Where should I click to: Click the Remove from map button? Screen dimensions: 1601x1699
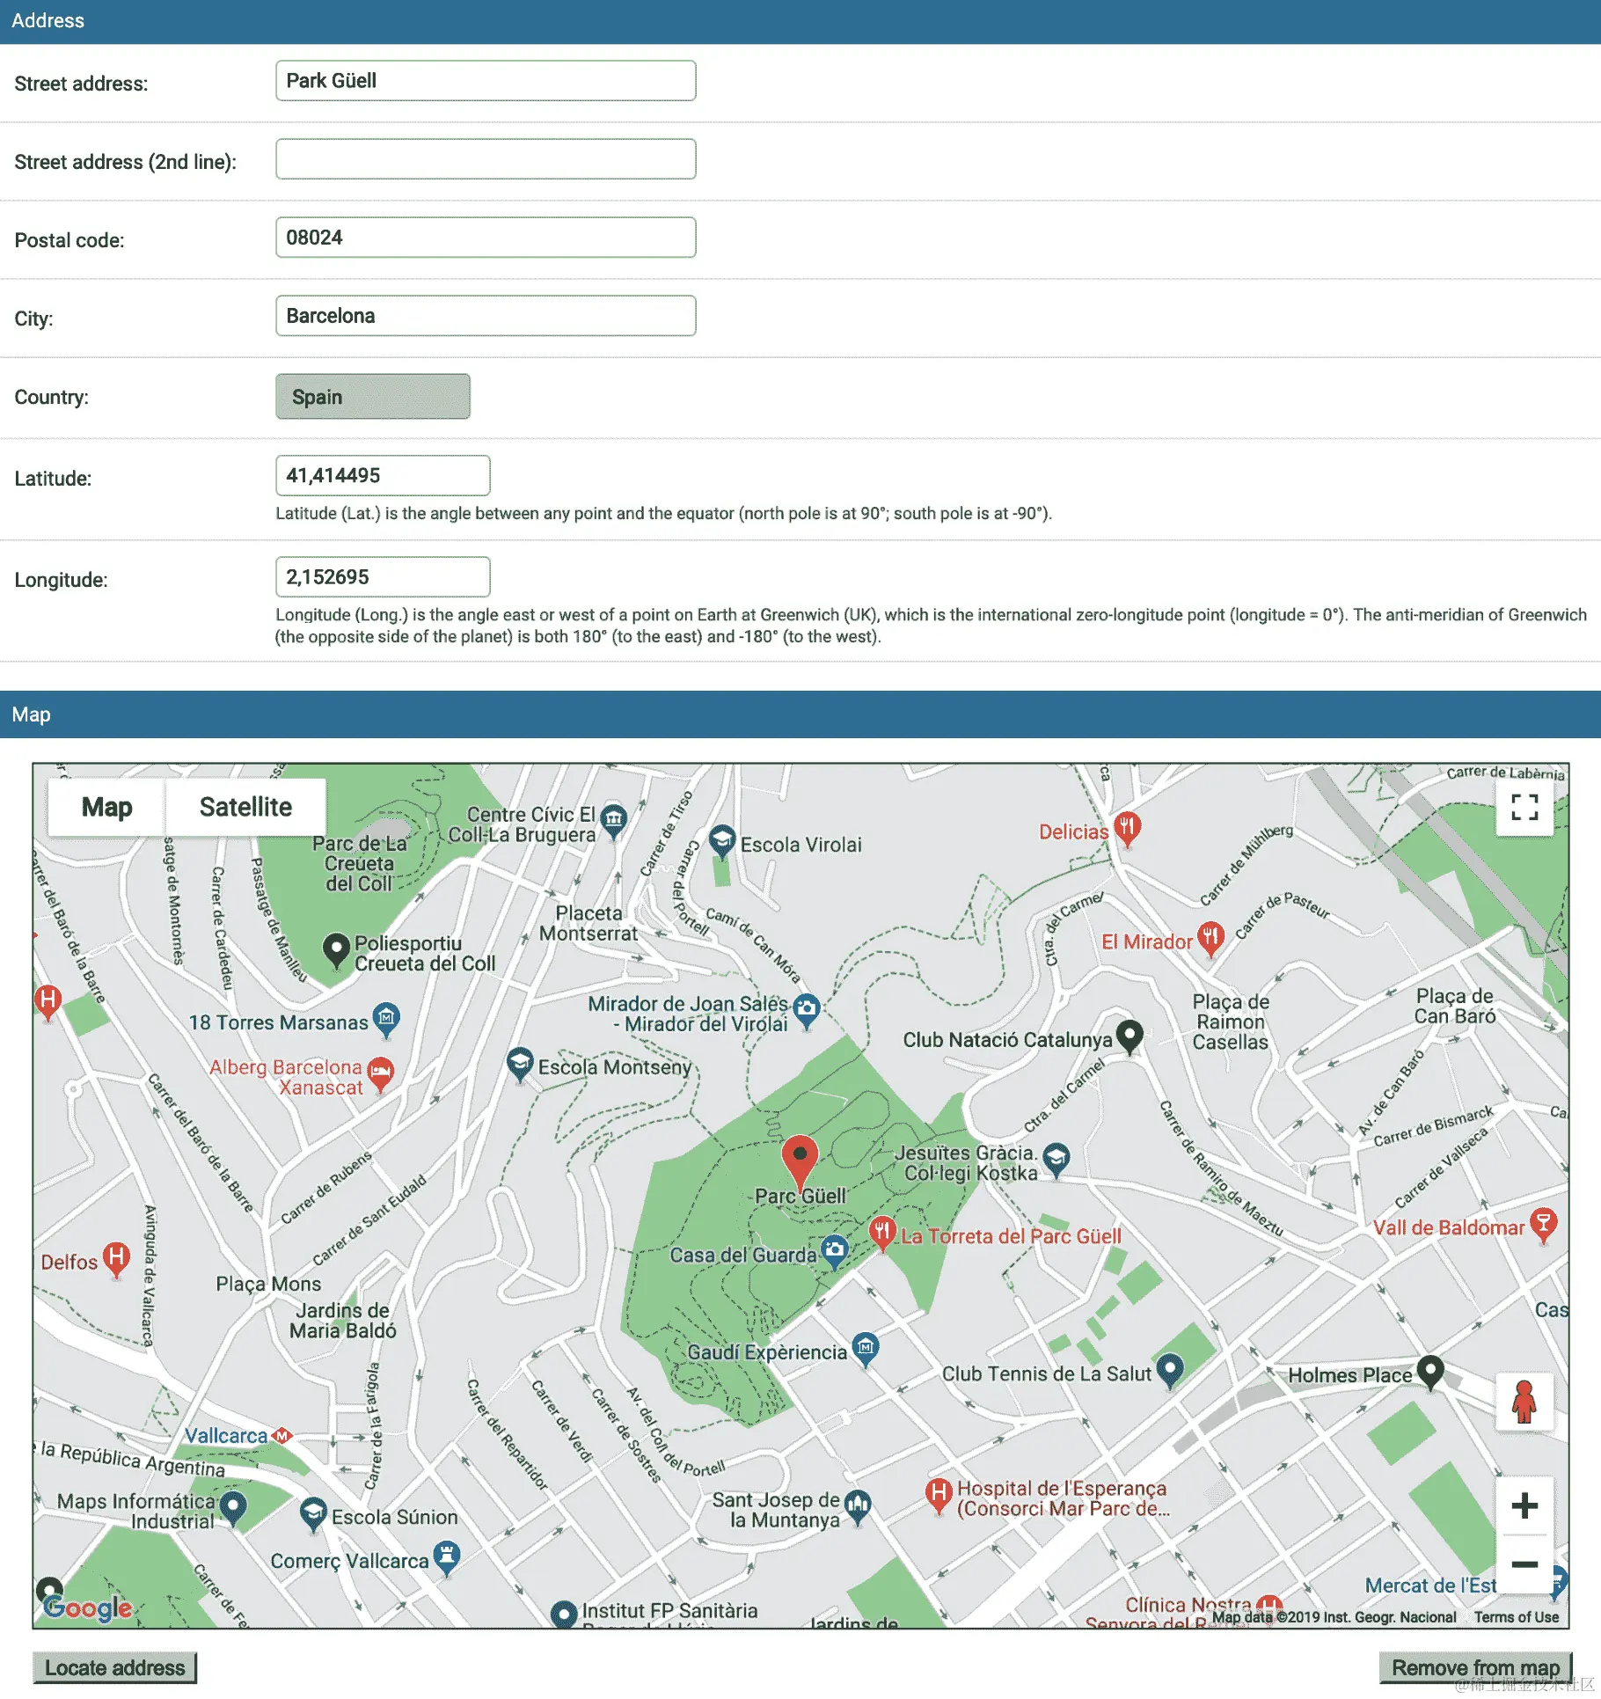1475,1667
